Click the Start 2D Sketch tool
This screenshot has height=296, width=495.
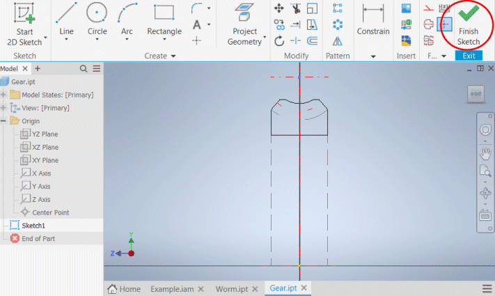click(x=24, y=24)
